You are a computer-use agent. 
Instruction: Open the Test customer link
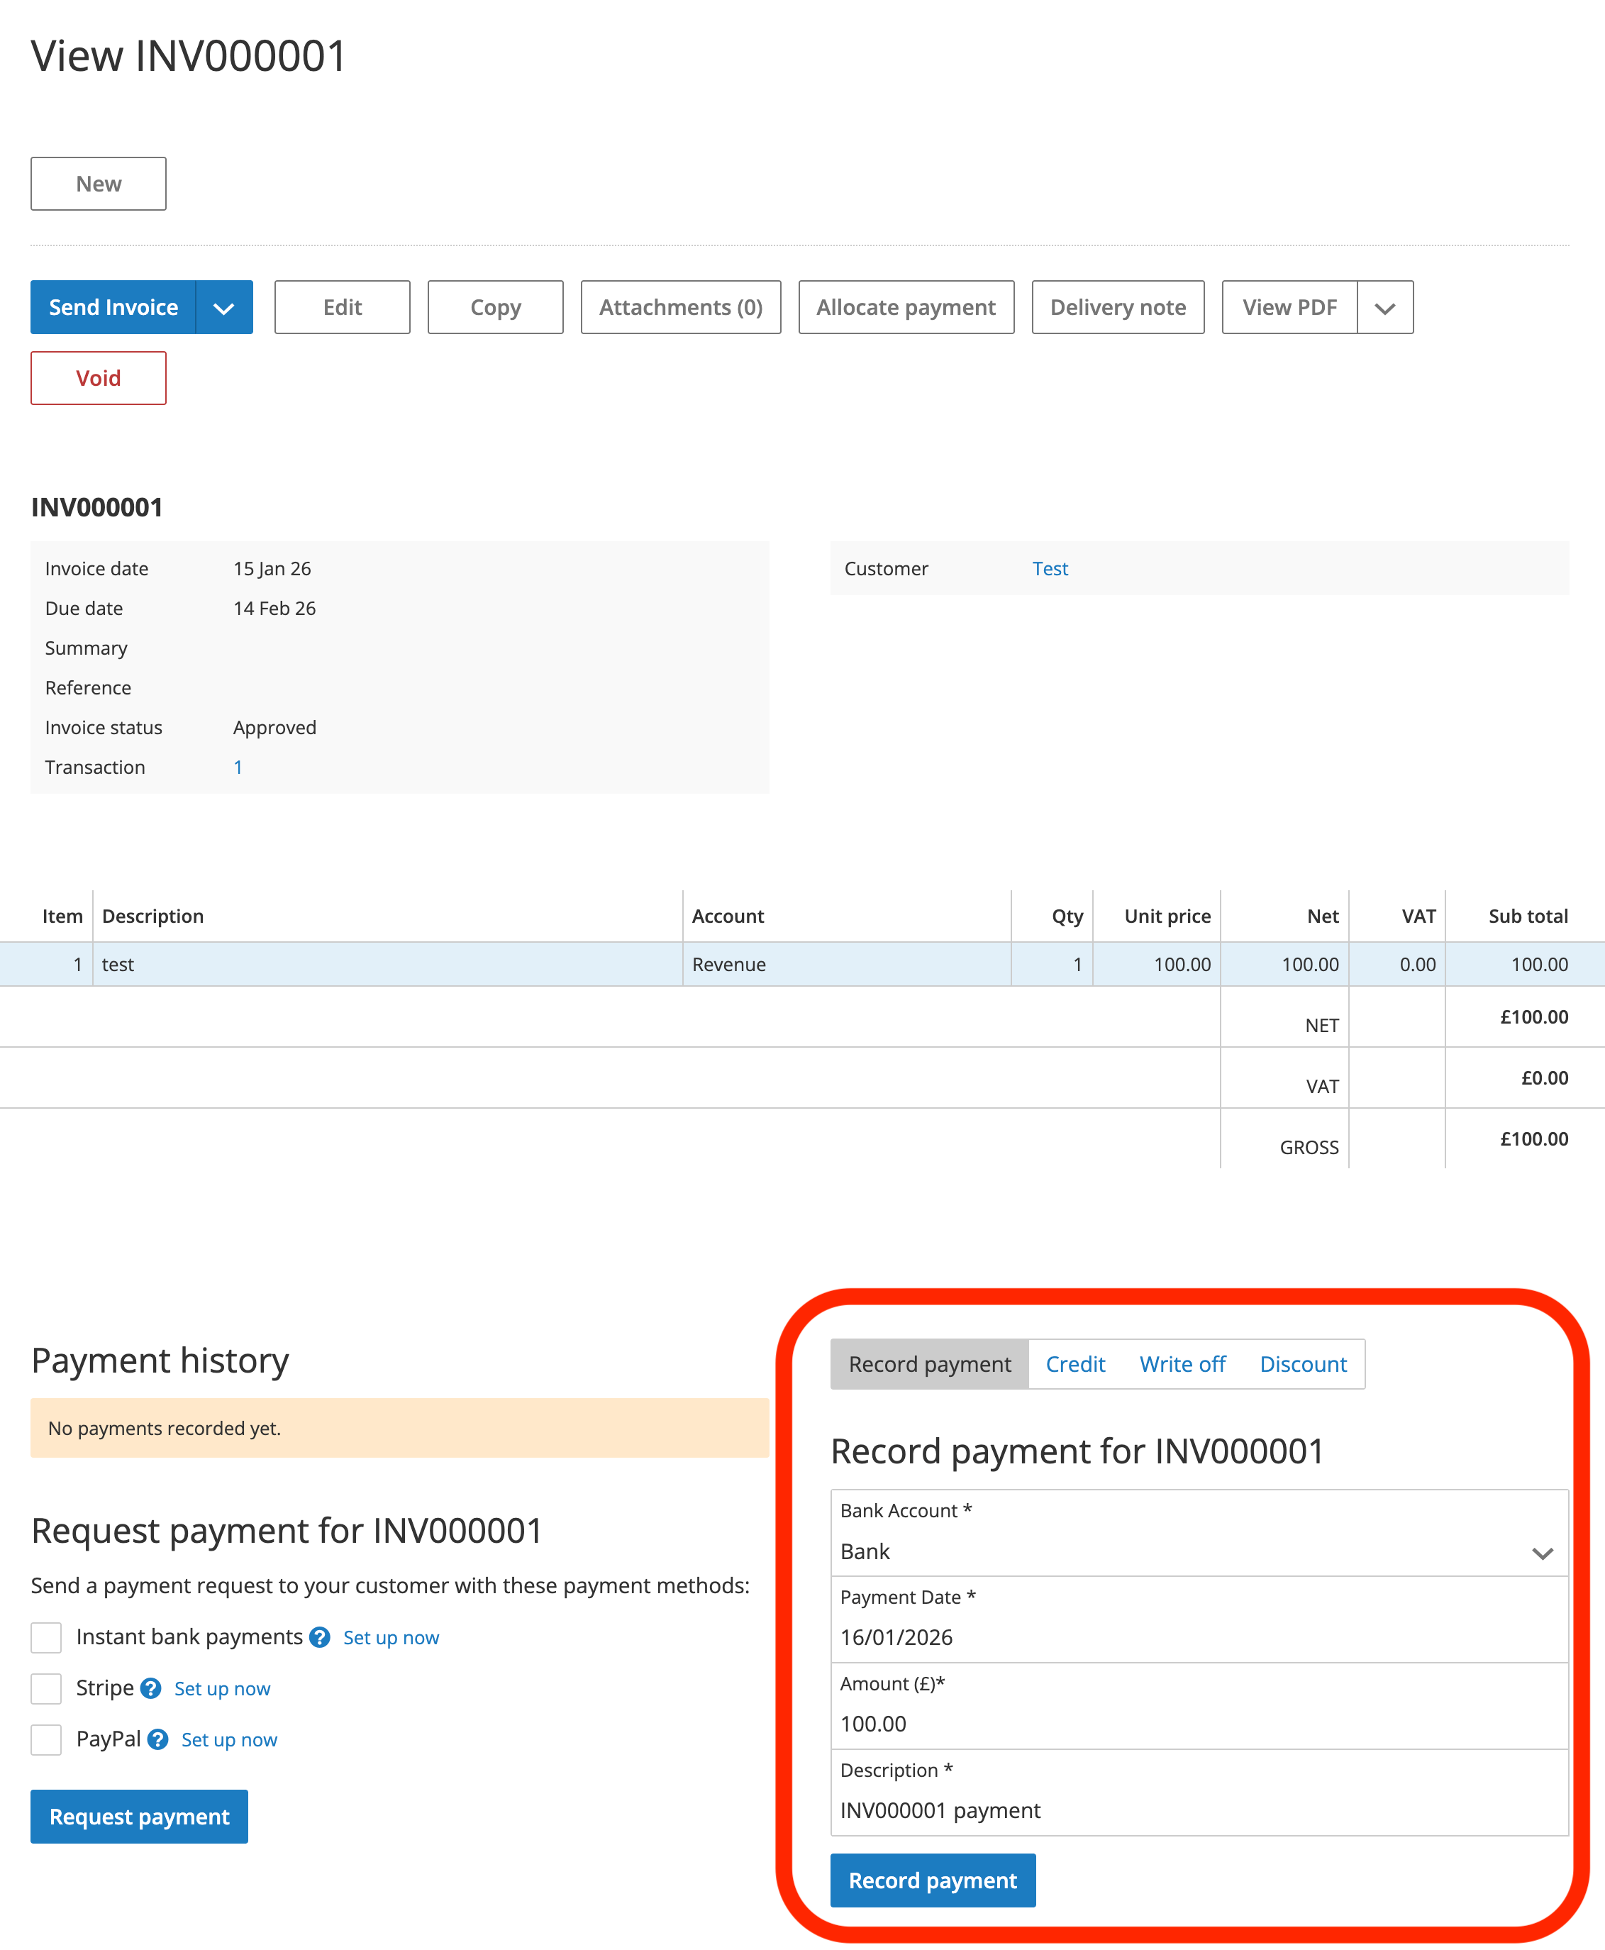point(1050,569)
